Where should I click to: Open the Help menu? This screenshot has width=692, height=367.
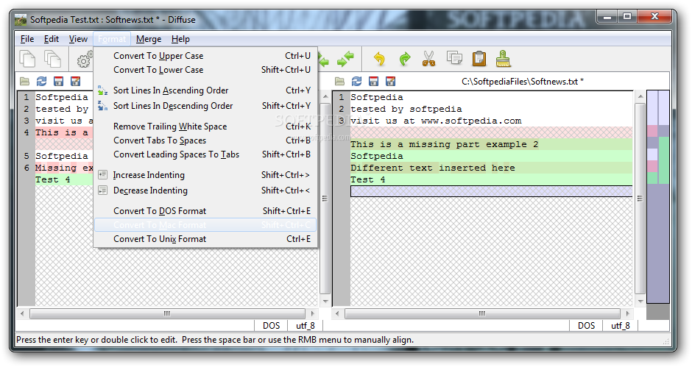(x=180, y=39)
